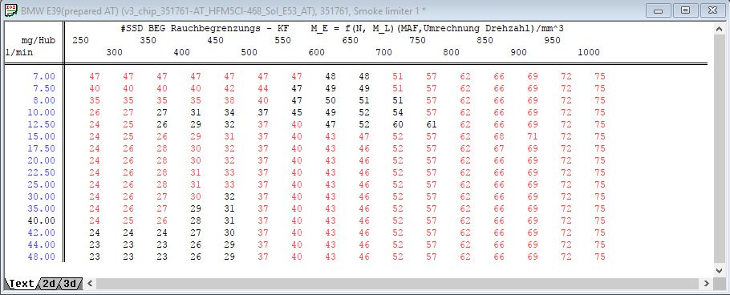Switch to the 2d view tab
The image size is (730, 295).
click(x=49, y=283)
